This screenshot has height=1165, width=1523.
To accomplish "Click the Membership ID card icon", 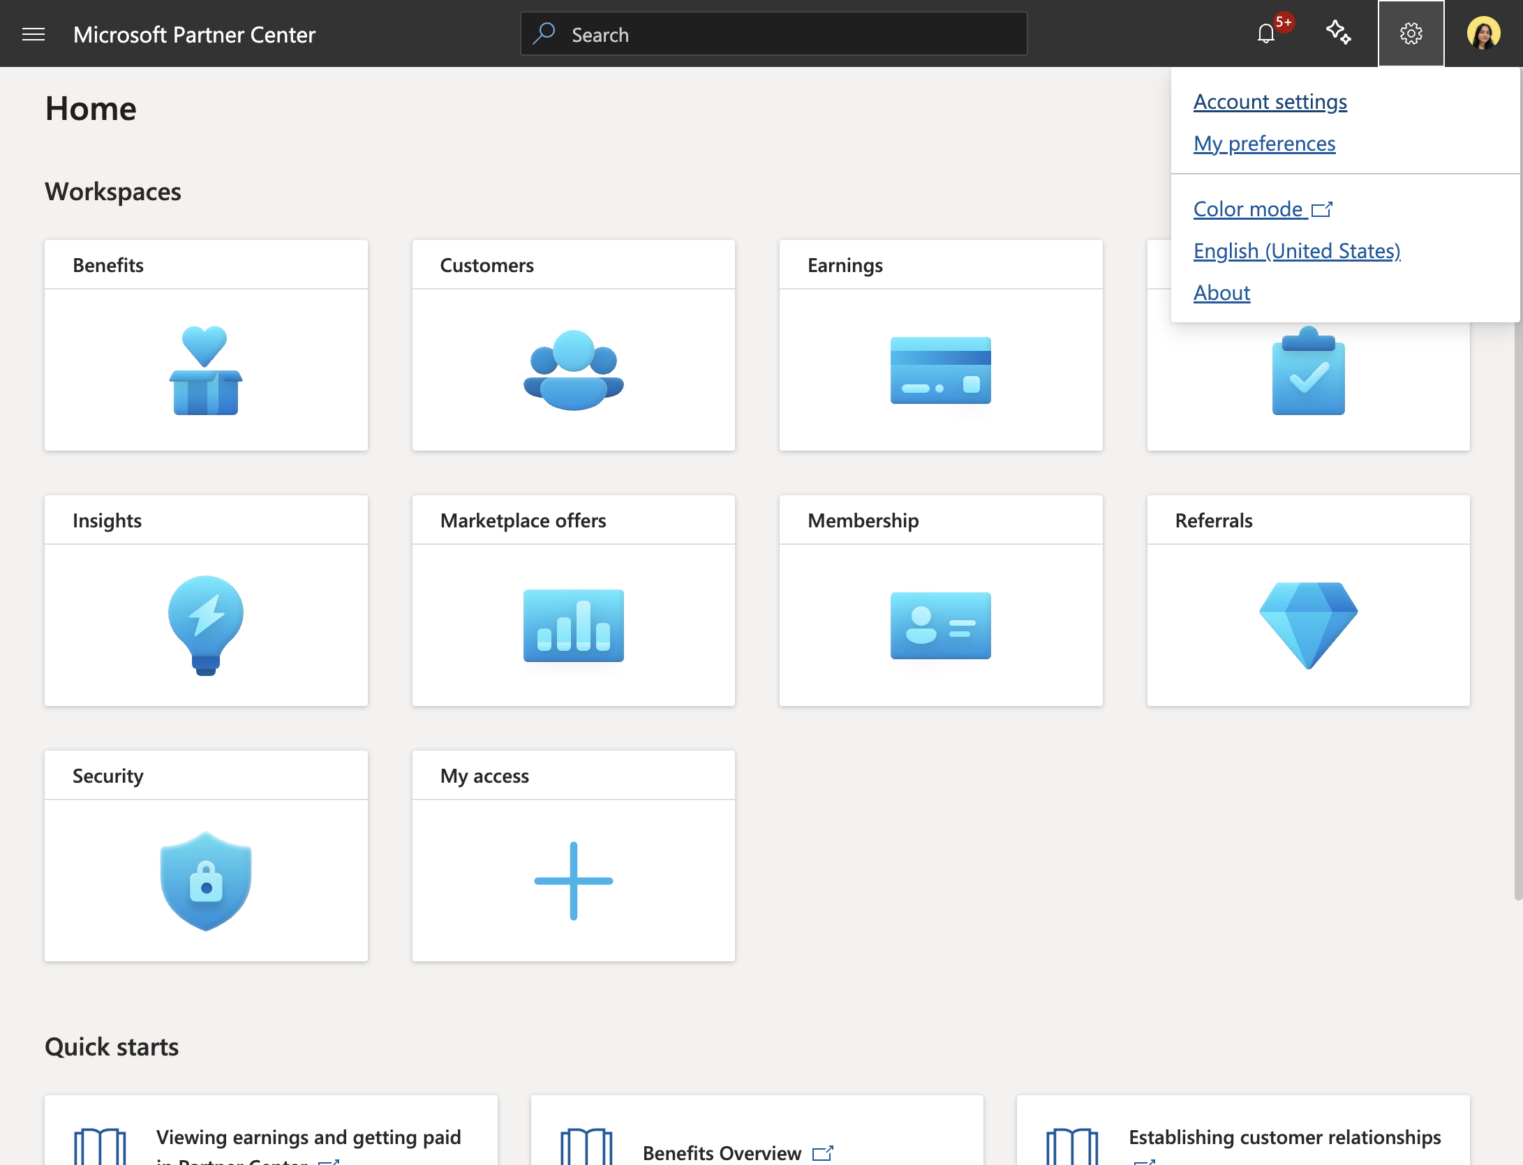I will coord(941,626).
